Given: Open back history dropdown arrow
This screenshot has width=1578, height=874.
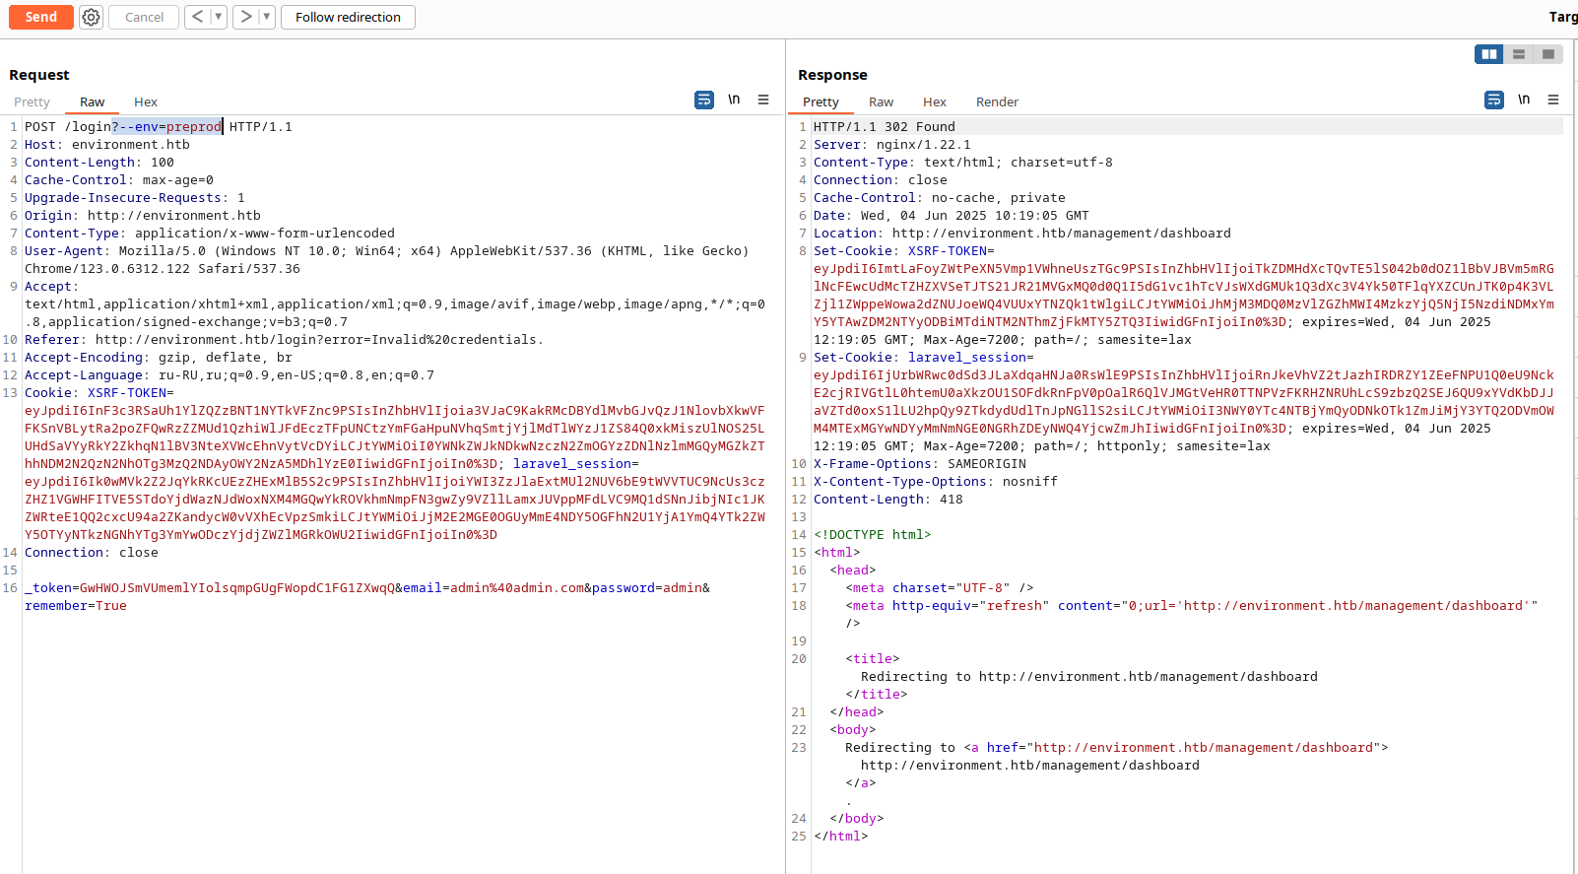Looking at the screenshot, I should tap(219, 17).
